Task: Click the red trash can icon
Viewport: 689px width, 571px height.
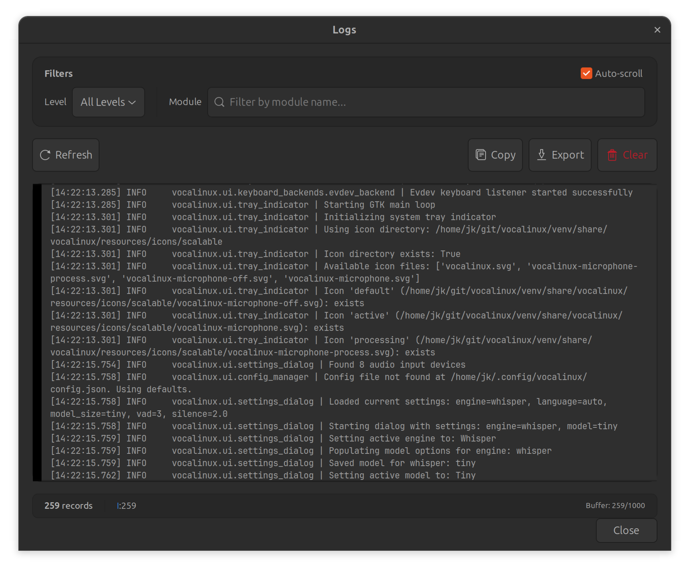Action: [x=612, y=155]
